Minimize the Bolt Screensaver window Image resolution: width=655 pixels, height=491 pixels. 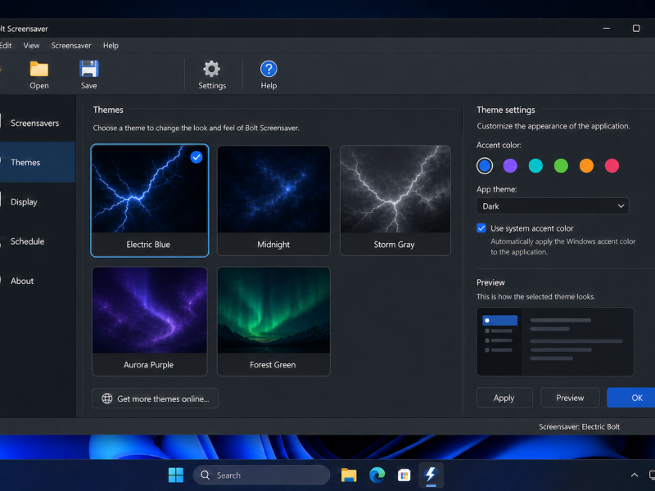click(606, 29)
